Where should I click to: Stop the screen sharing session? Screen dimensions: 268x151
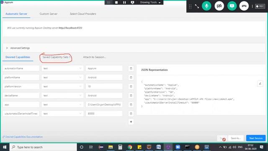pos(116,3)
